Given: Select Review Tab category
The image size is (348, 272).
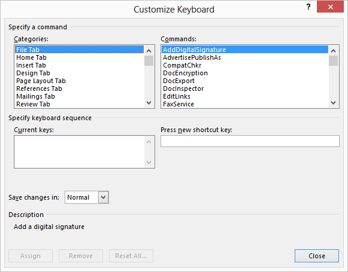Looking at the screenshot, I should pyautogui.click(x=79, y=104).
